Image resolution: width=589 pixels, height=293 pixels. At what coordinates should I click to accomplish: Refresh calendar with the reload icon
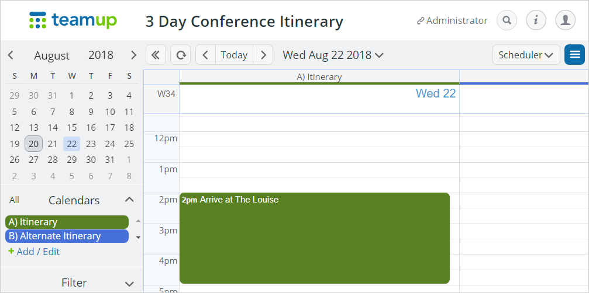(x=181, y=55)
